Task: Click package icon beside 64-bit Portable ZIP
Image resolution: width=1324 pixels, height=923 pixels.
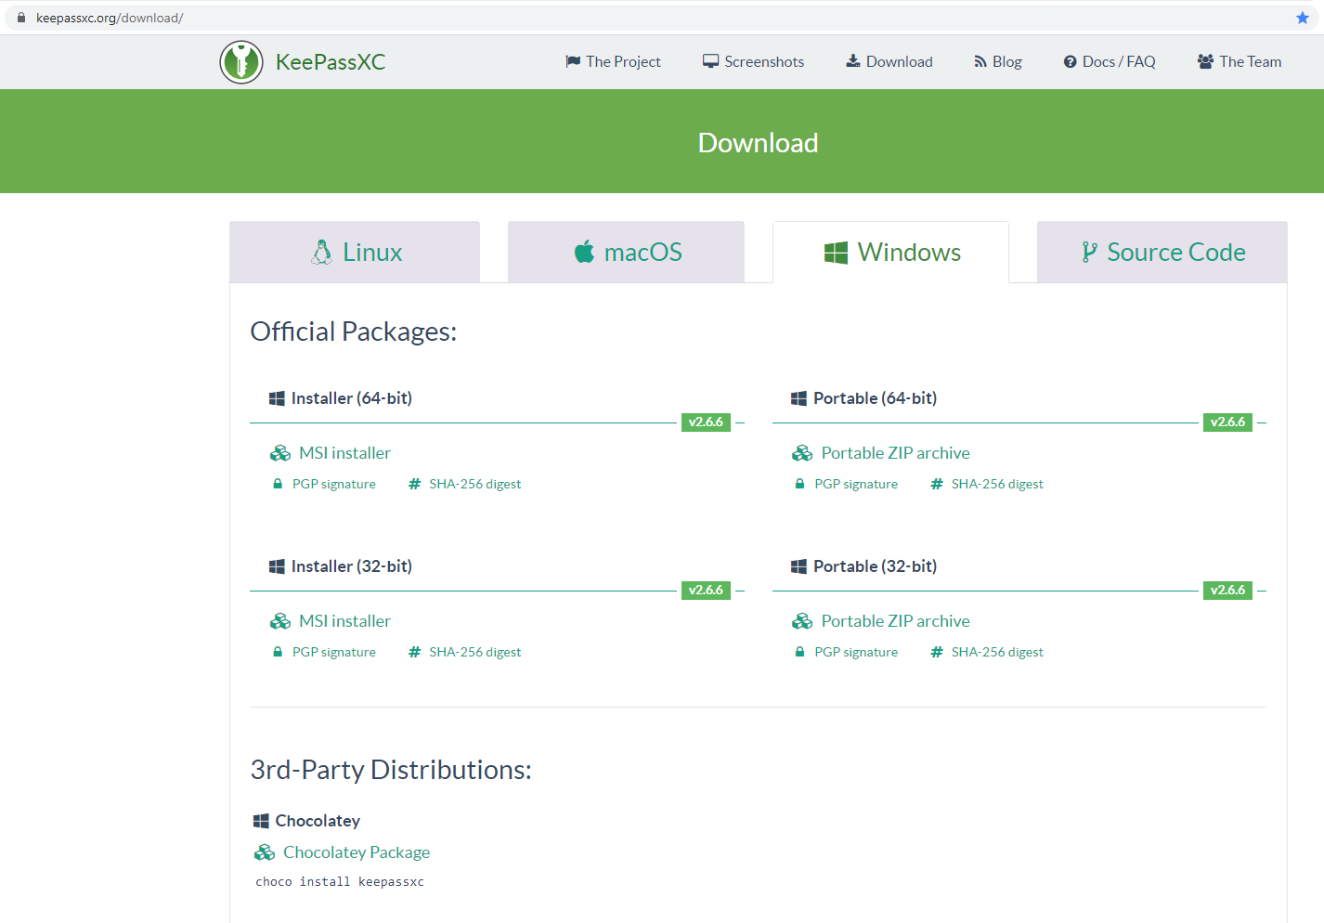Action: pyautogui.click(x=802, y=453)
